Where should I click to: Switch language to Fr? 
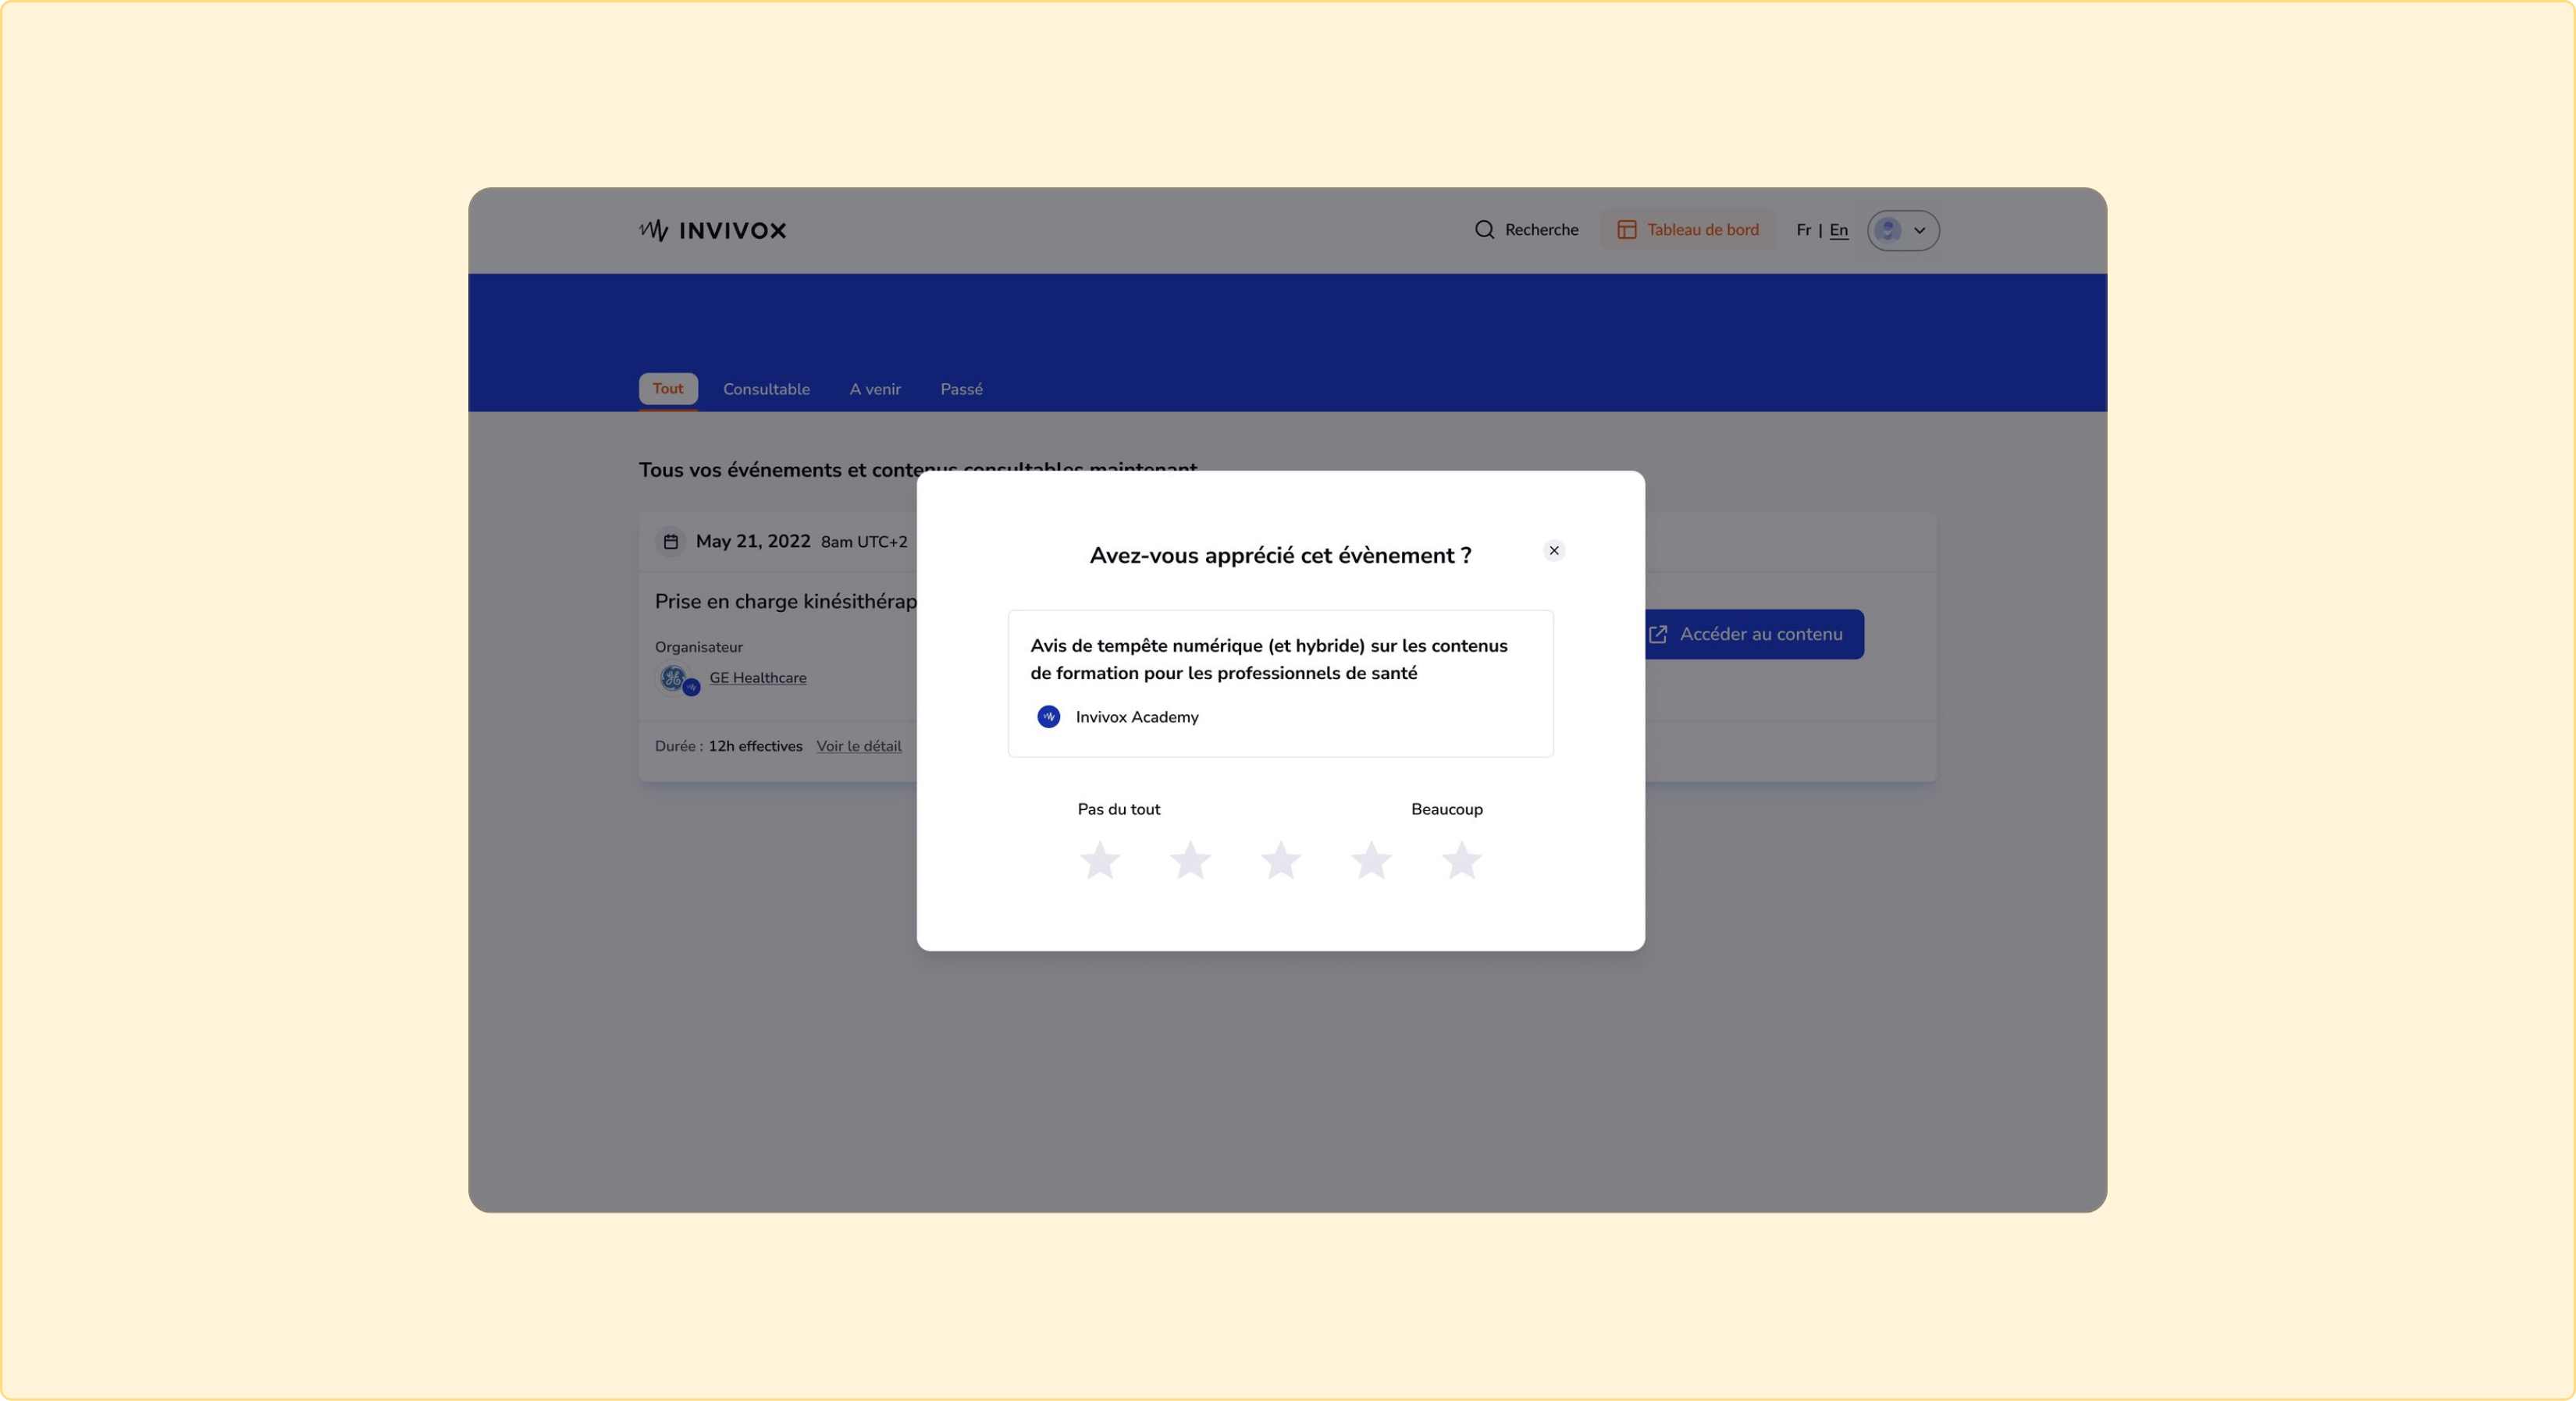[x=1803, y=230]
